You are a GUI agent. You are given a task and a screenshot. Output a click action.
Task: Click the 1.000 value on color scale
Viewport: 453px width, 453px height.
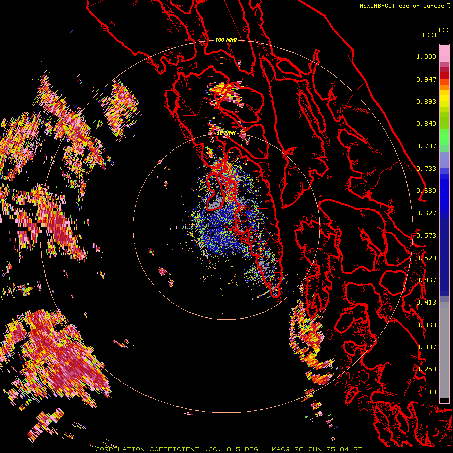426,56
